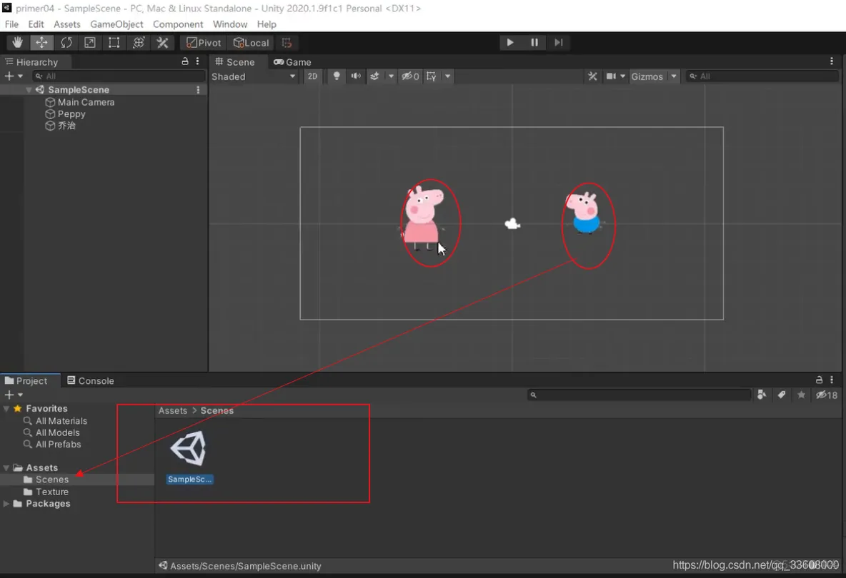846x578 pixels.
Task: Open the scene camera settings icon
Action: pos(611,76)
